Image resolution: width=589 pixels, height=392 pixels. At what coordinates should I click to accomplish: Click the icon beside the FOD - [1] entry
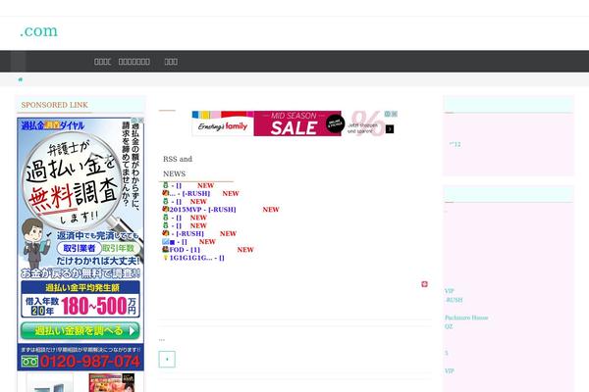[x=165, y=249]
